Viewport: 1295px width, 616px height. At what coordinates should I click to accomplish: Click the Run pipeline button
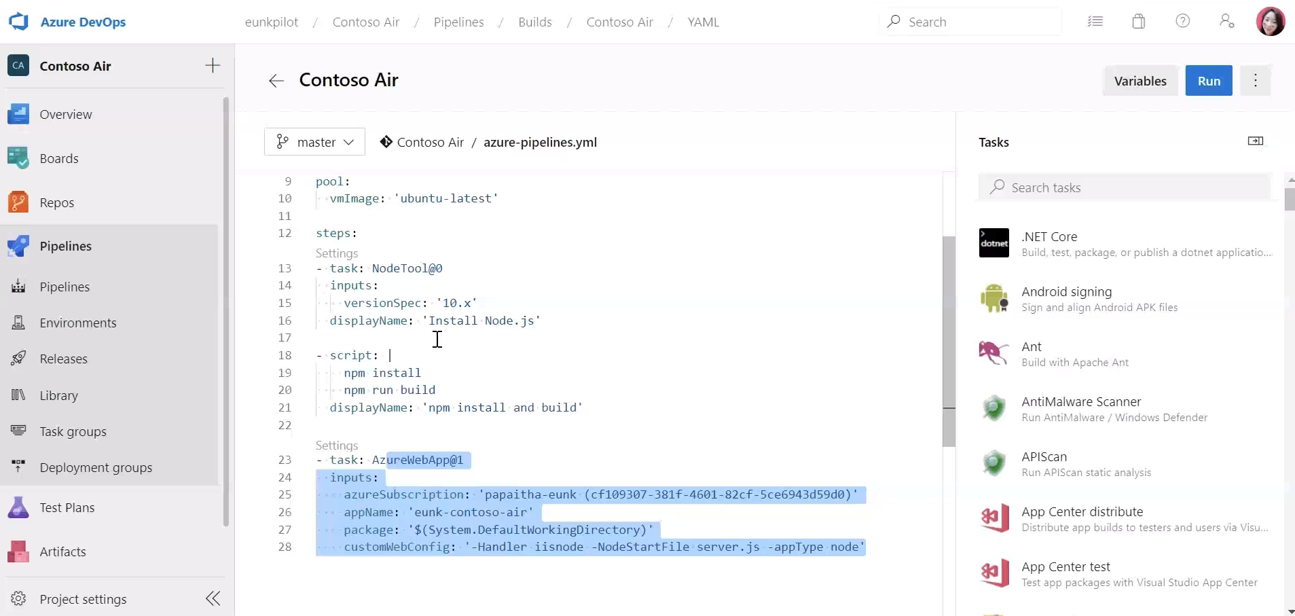click(1209, 81)
